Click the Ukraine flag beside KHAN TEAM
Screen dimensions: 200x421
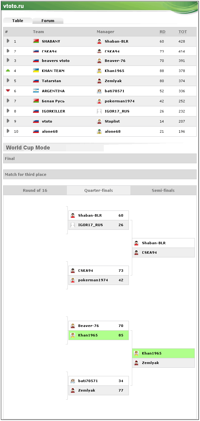click(36, 70)
